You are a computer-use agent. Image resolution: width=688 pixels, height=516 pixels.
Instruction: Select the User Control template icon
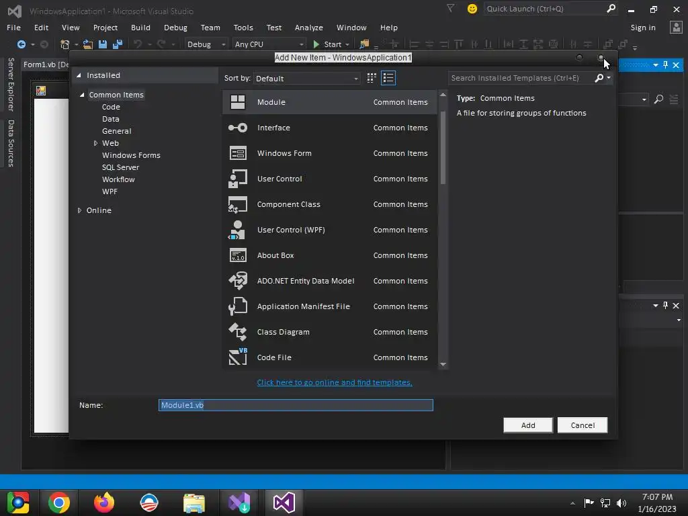point(238,179)
